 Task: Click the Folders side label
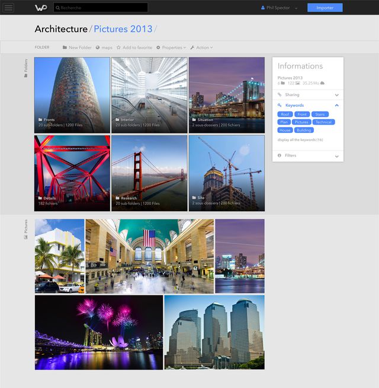point(25,68)
